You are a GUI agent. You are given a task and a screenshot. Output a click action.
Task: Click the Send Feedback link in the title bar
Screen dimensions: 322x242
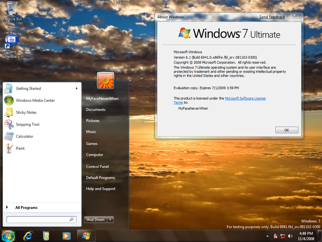272,17
